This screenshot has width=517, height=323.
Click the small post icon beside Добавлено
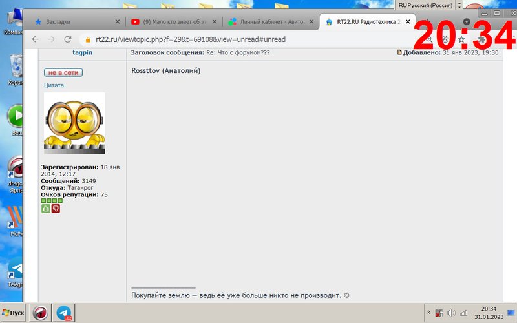400,52
